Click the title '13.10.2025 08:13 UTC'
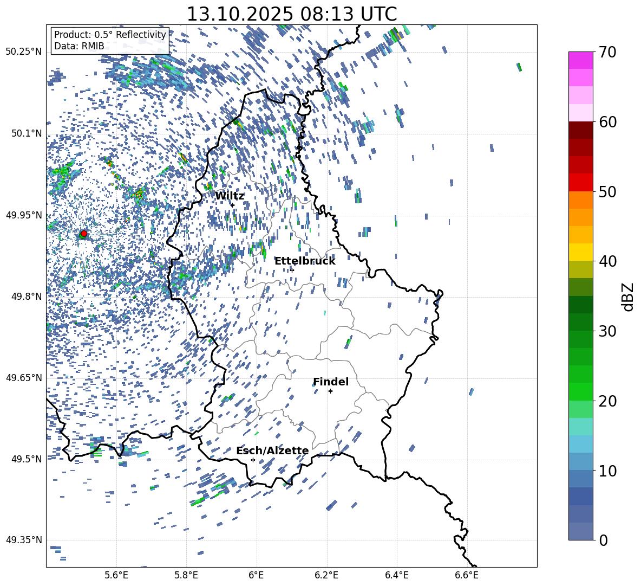Viewport: 641px width, 586px height. [x=291, y=14]
